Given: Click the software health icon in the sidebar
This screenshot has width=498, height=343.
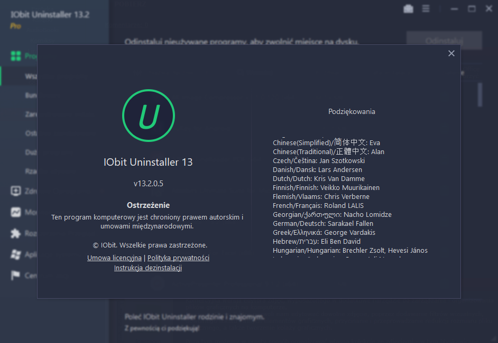Looking at the screenshot, I should click(x=15, y=191).
